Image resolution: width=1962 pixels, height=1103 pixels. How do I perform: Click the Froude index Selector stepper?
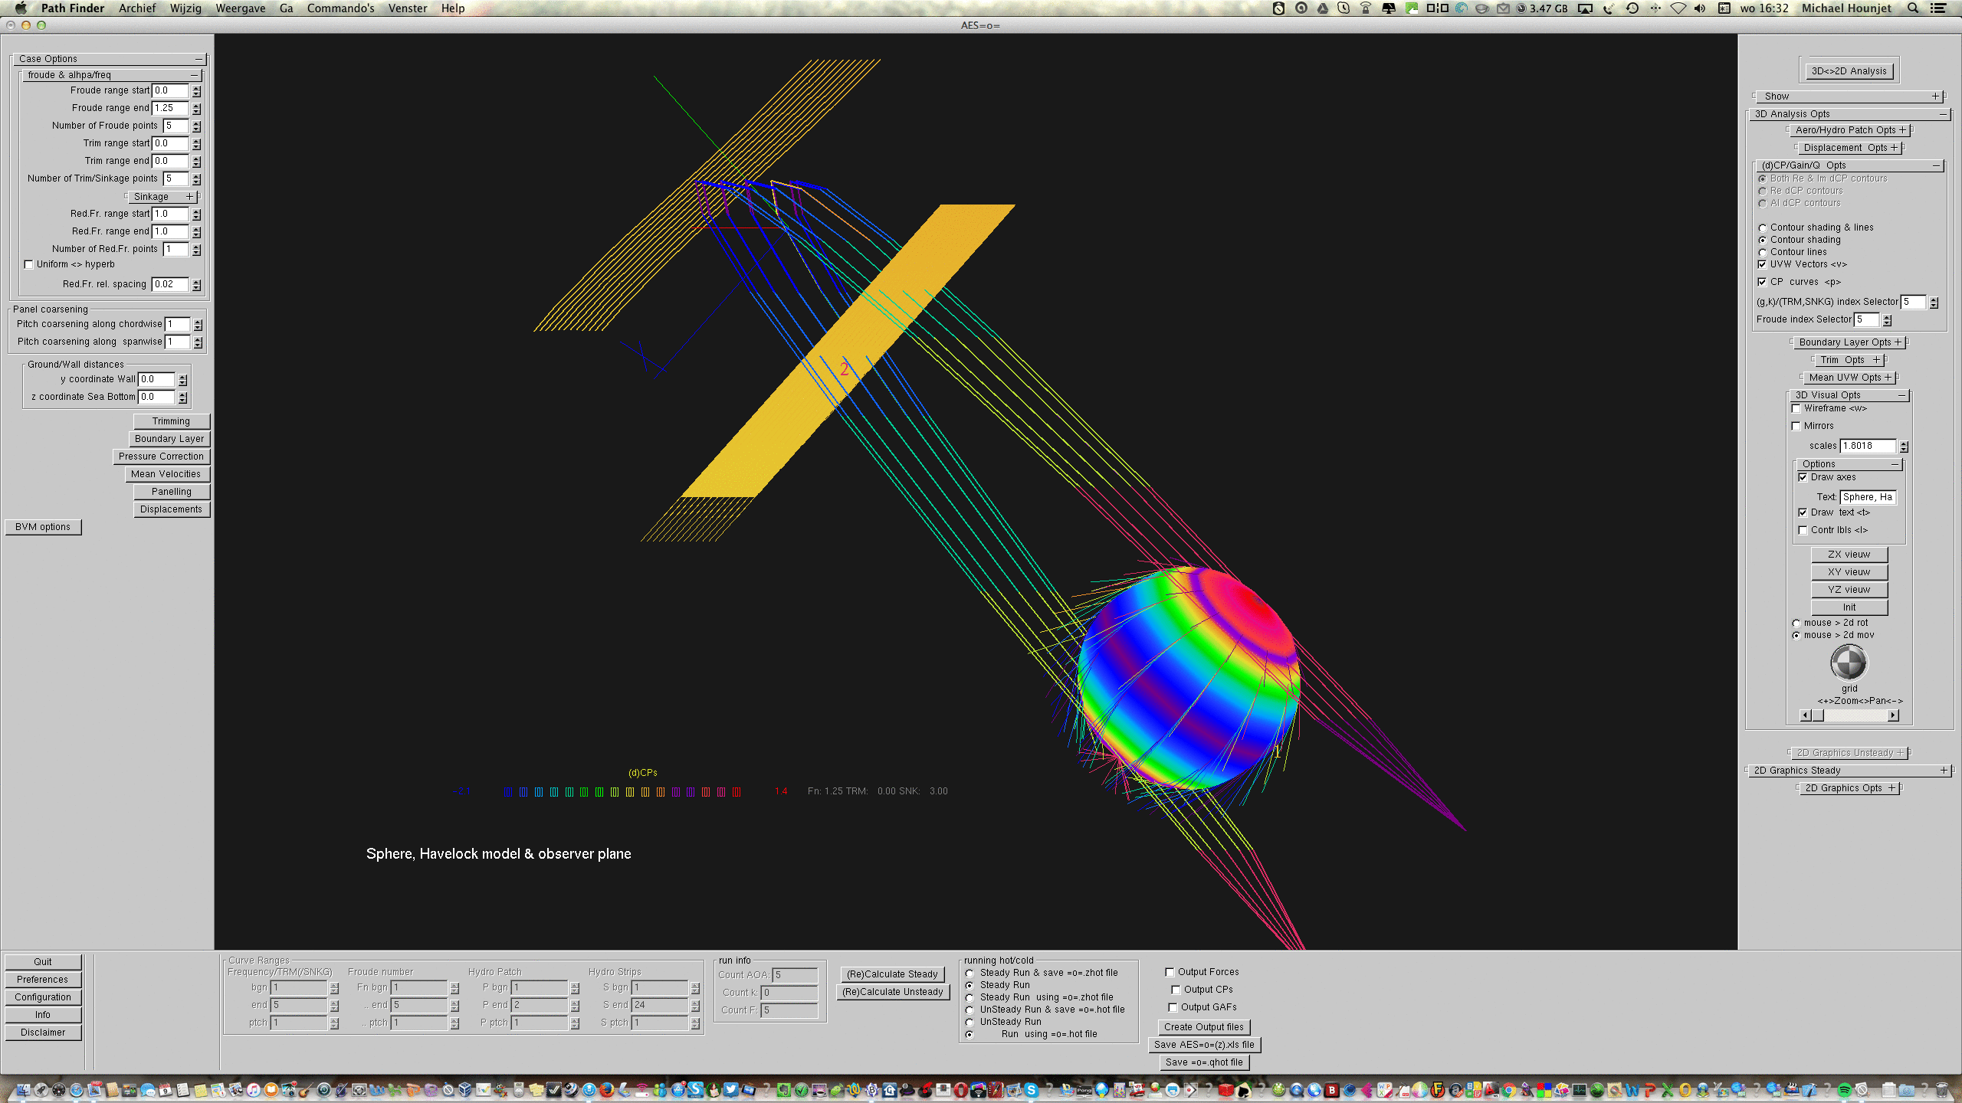pyautogui.click(x=1887, y=319)
